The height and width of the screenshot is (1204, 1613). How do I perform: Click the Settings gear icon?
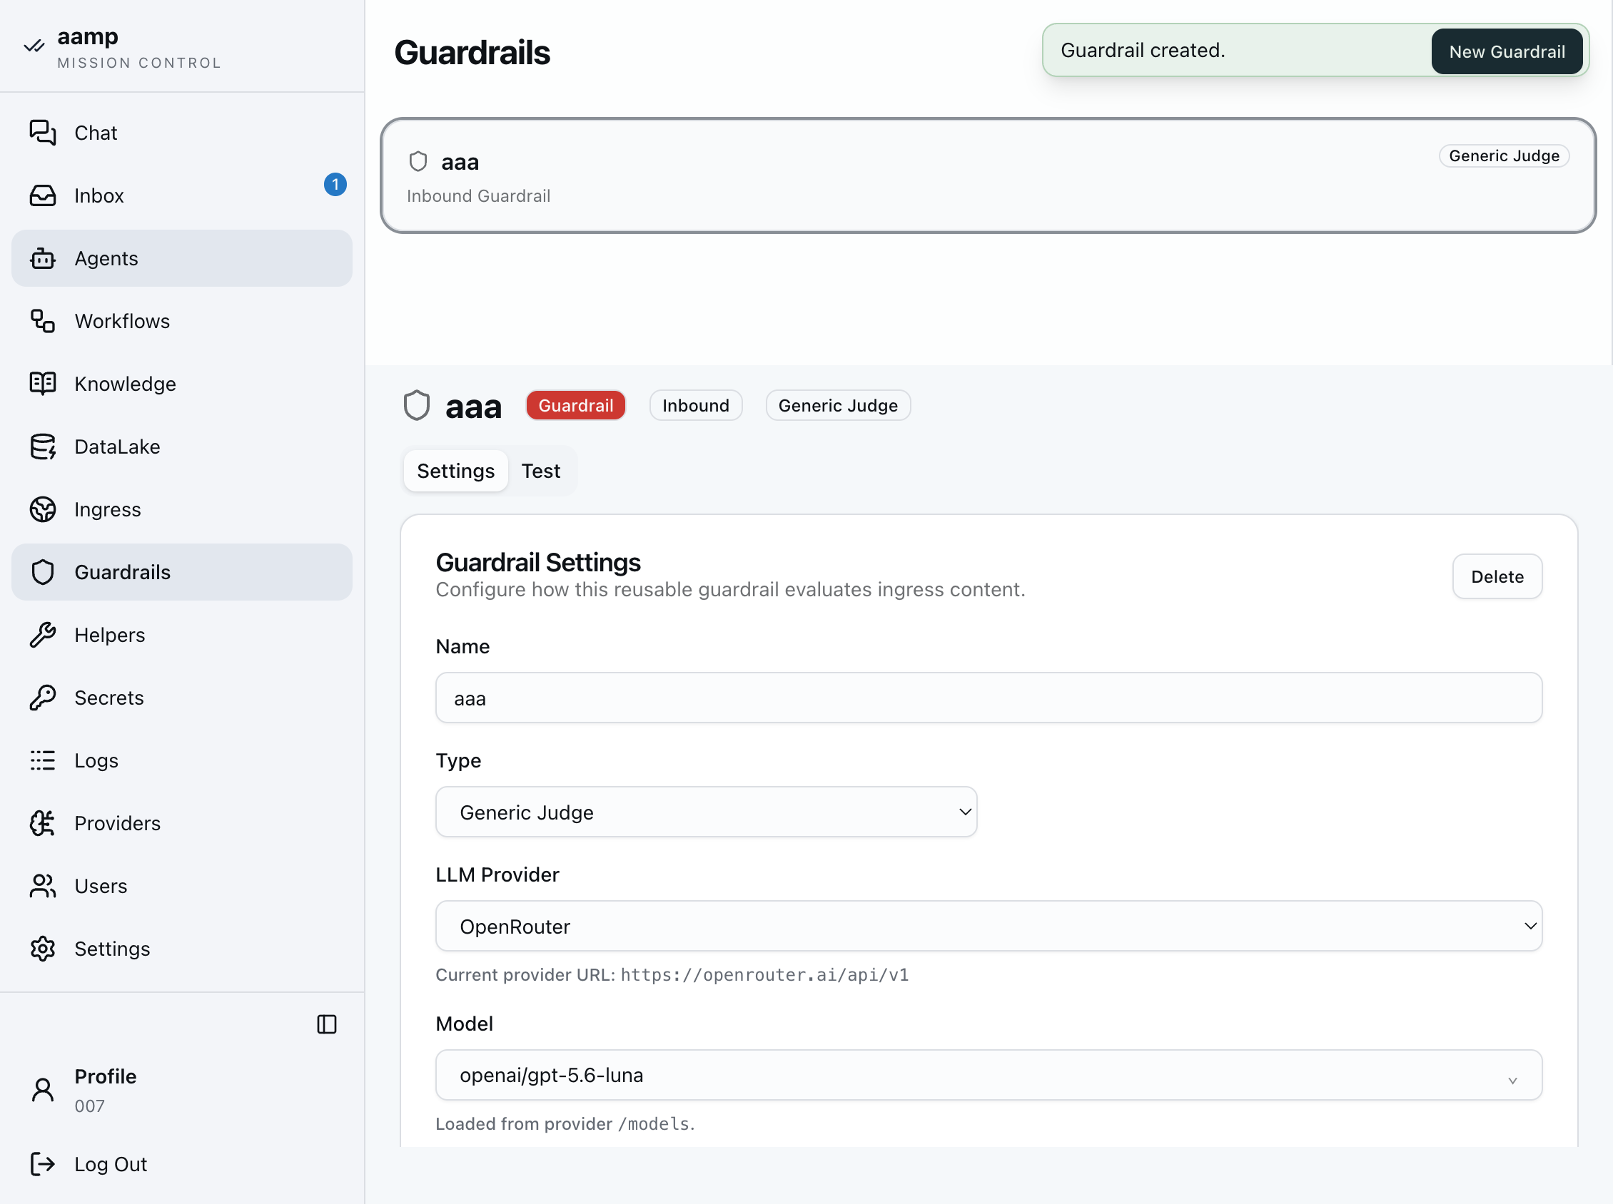point(42,947)
